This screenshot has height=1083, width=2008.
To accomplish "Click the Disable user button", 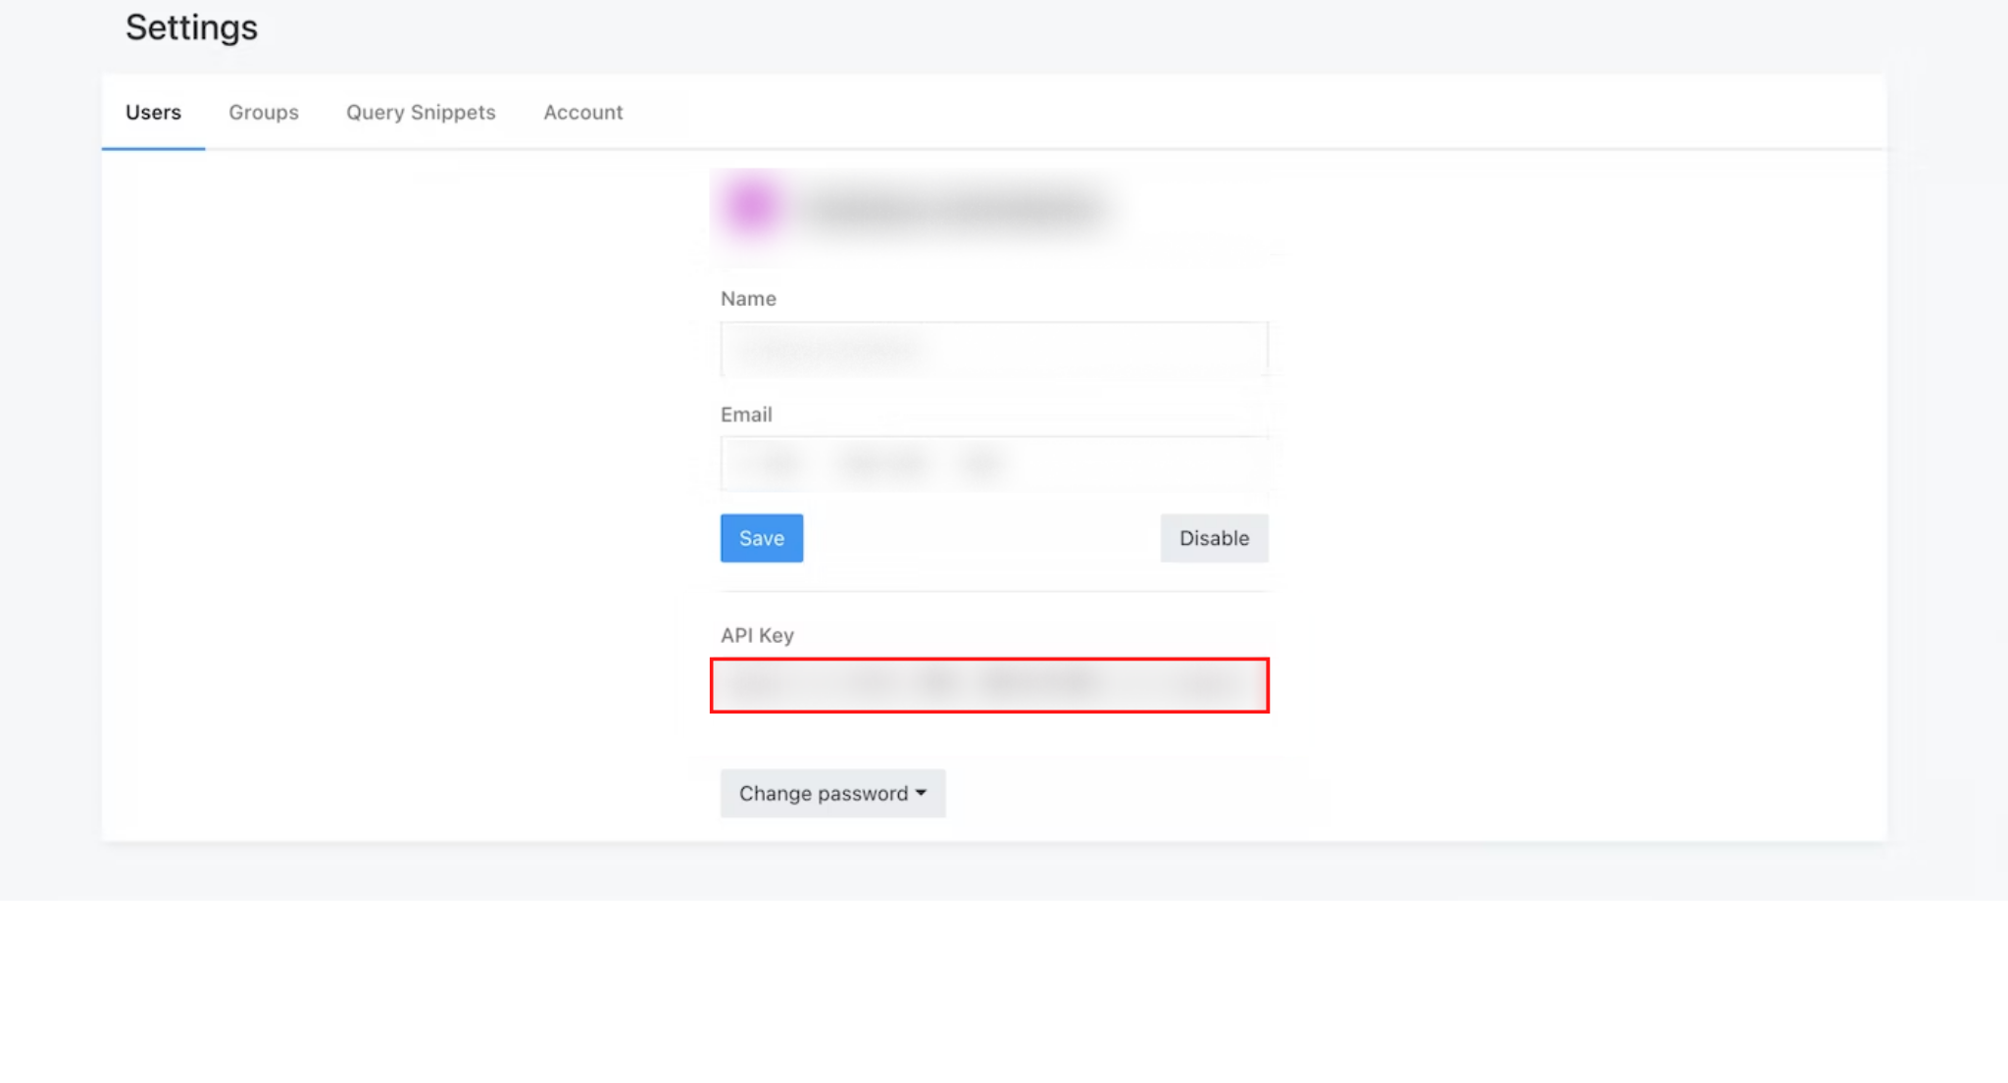I will 1213,538.
